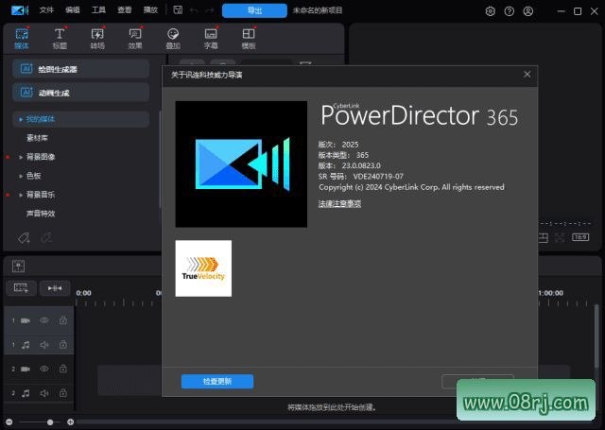605x430 pixels.
Task: Select the video track 1 camera icon
Action: click(x=26, y=320)
